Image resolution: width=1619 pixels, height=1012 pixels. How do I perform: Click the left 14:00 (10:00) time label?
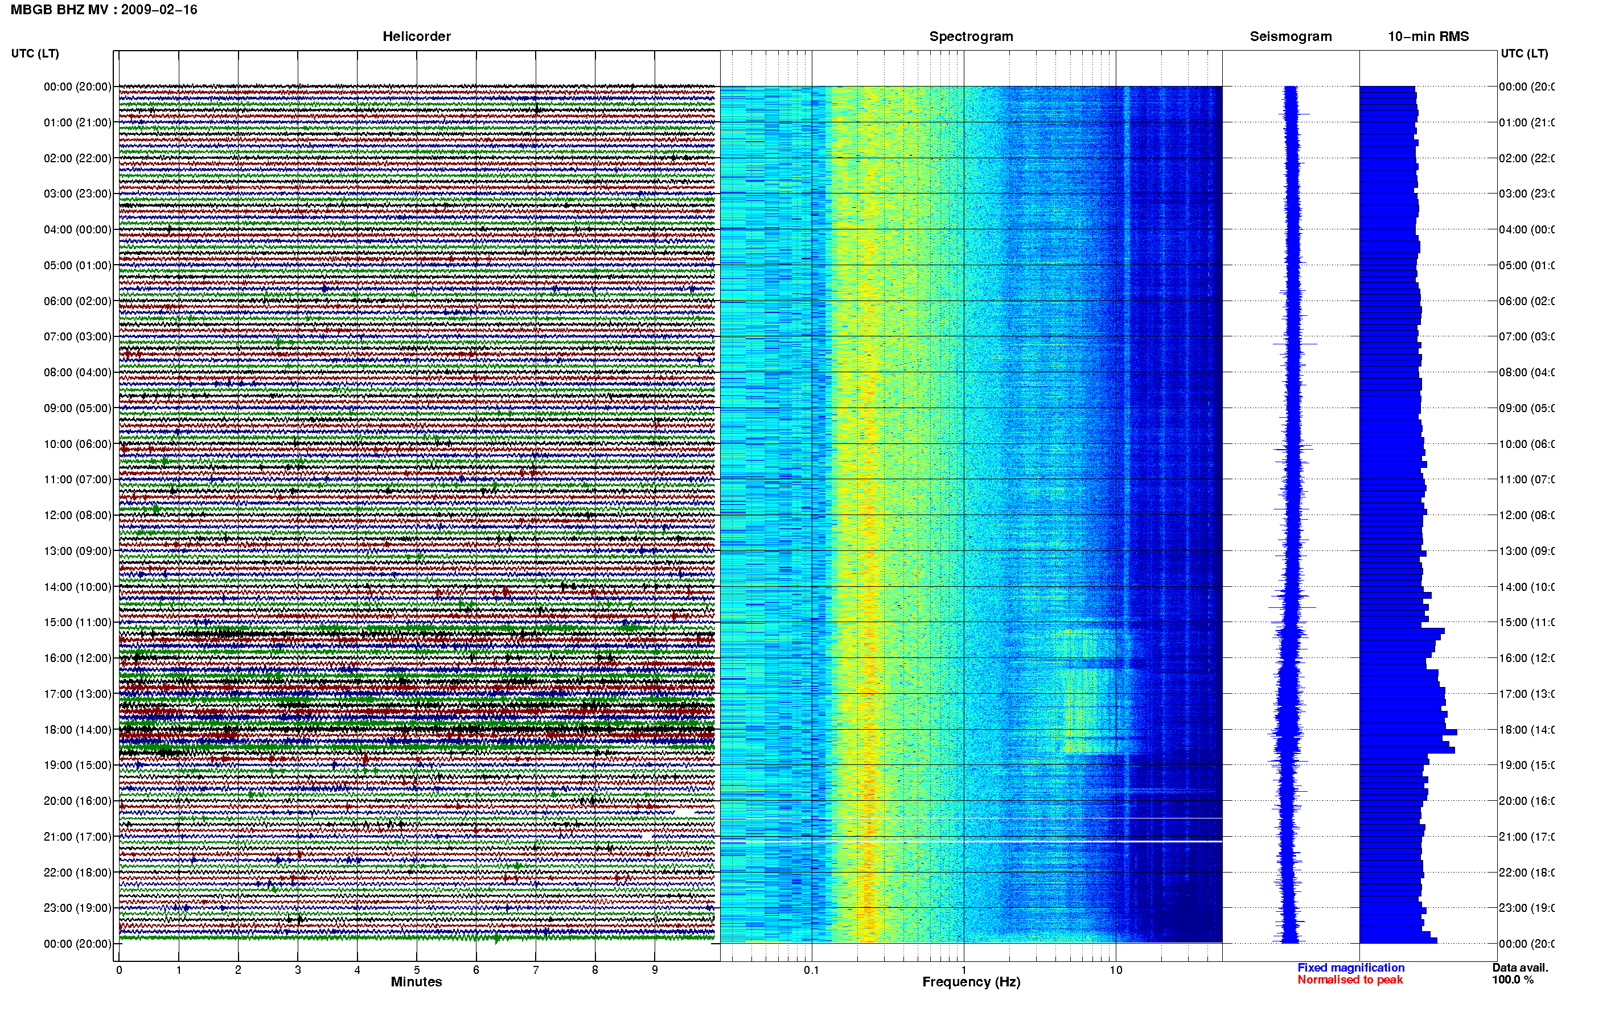(x=77, y=587)
